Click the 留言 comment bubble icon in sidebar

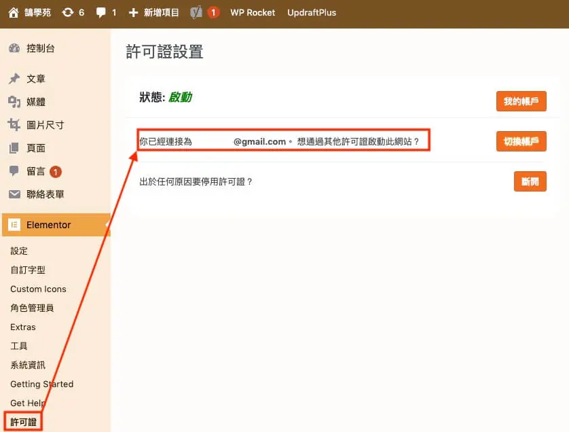[x=14, y=171]
